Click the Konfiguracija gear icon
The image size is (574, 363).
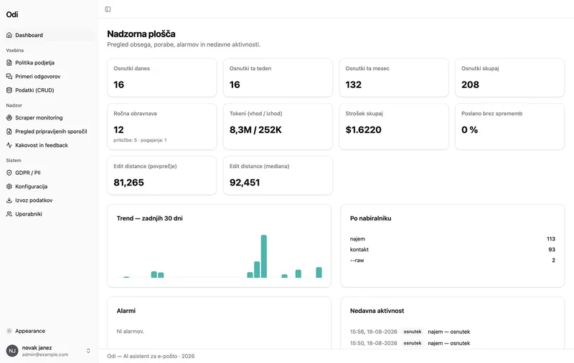click(9, 187)
